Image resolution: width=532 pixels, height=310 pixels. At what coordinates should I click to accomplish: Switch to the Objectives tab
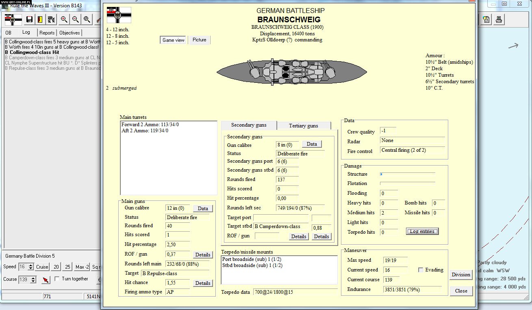pos(69,32)
